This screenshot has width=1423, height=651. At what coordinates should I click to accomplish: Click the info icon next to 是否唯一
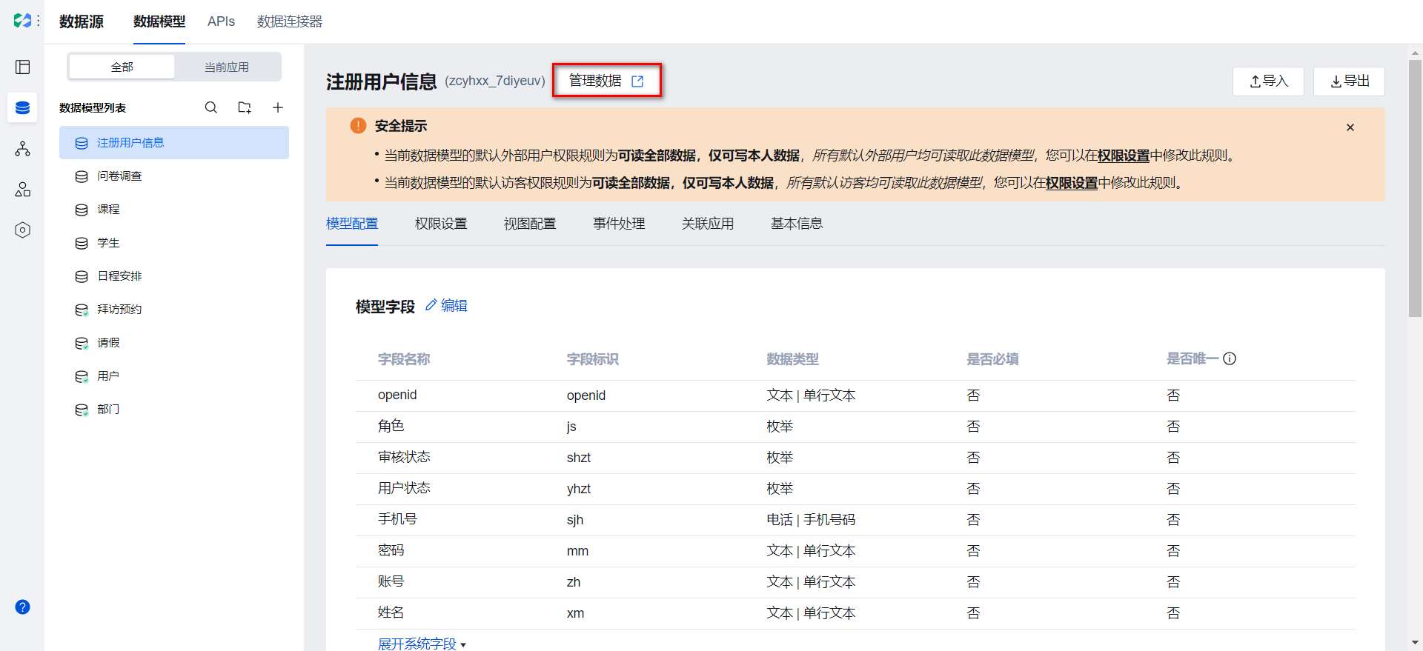click(1230, 359)
